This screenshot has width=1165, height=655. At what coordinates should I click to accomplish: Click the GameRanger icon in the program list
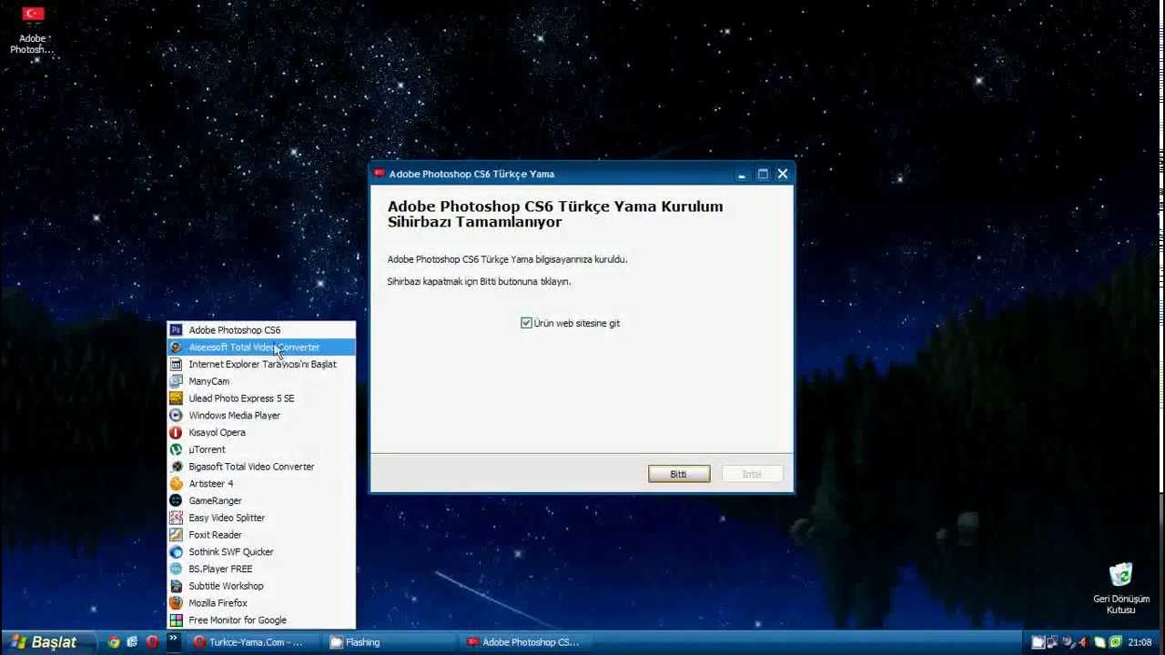177,501
